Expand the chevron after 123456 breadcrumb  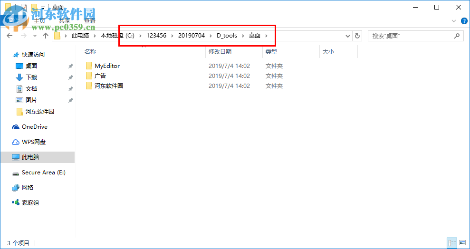[172, 36]
